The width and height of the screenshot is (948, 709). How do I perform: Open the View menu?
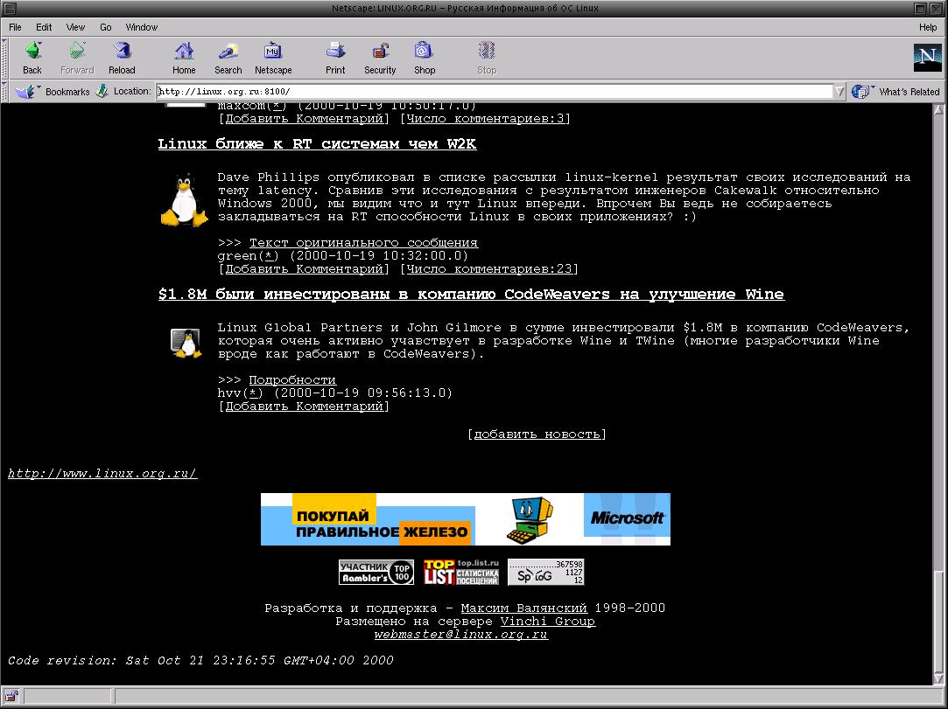pos(76,27)
